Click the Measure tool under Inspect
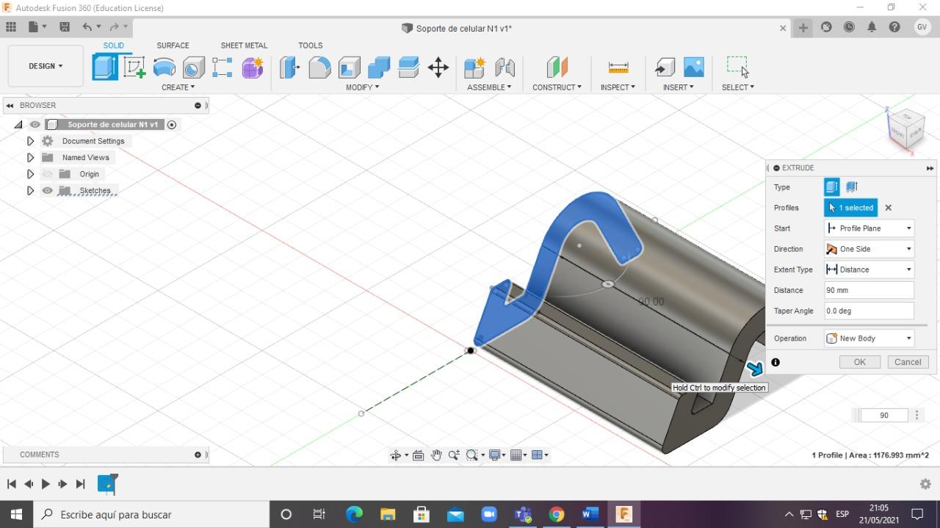Image resolution: width=940 pixels, height=528 pixels. [x=618, y=68]
